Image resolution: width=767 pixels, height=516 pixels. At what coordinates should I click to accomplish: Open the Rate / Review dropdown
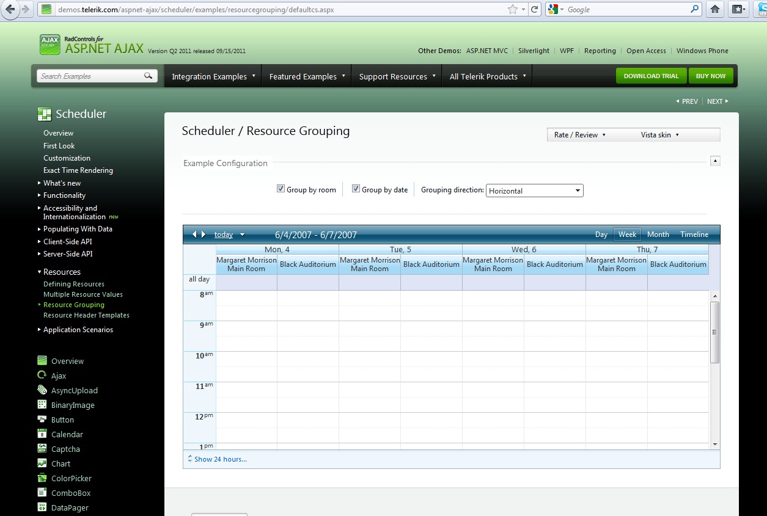point(579,135)
